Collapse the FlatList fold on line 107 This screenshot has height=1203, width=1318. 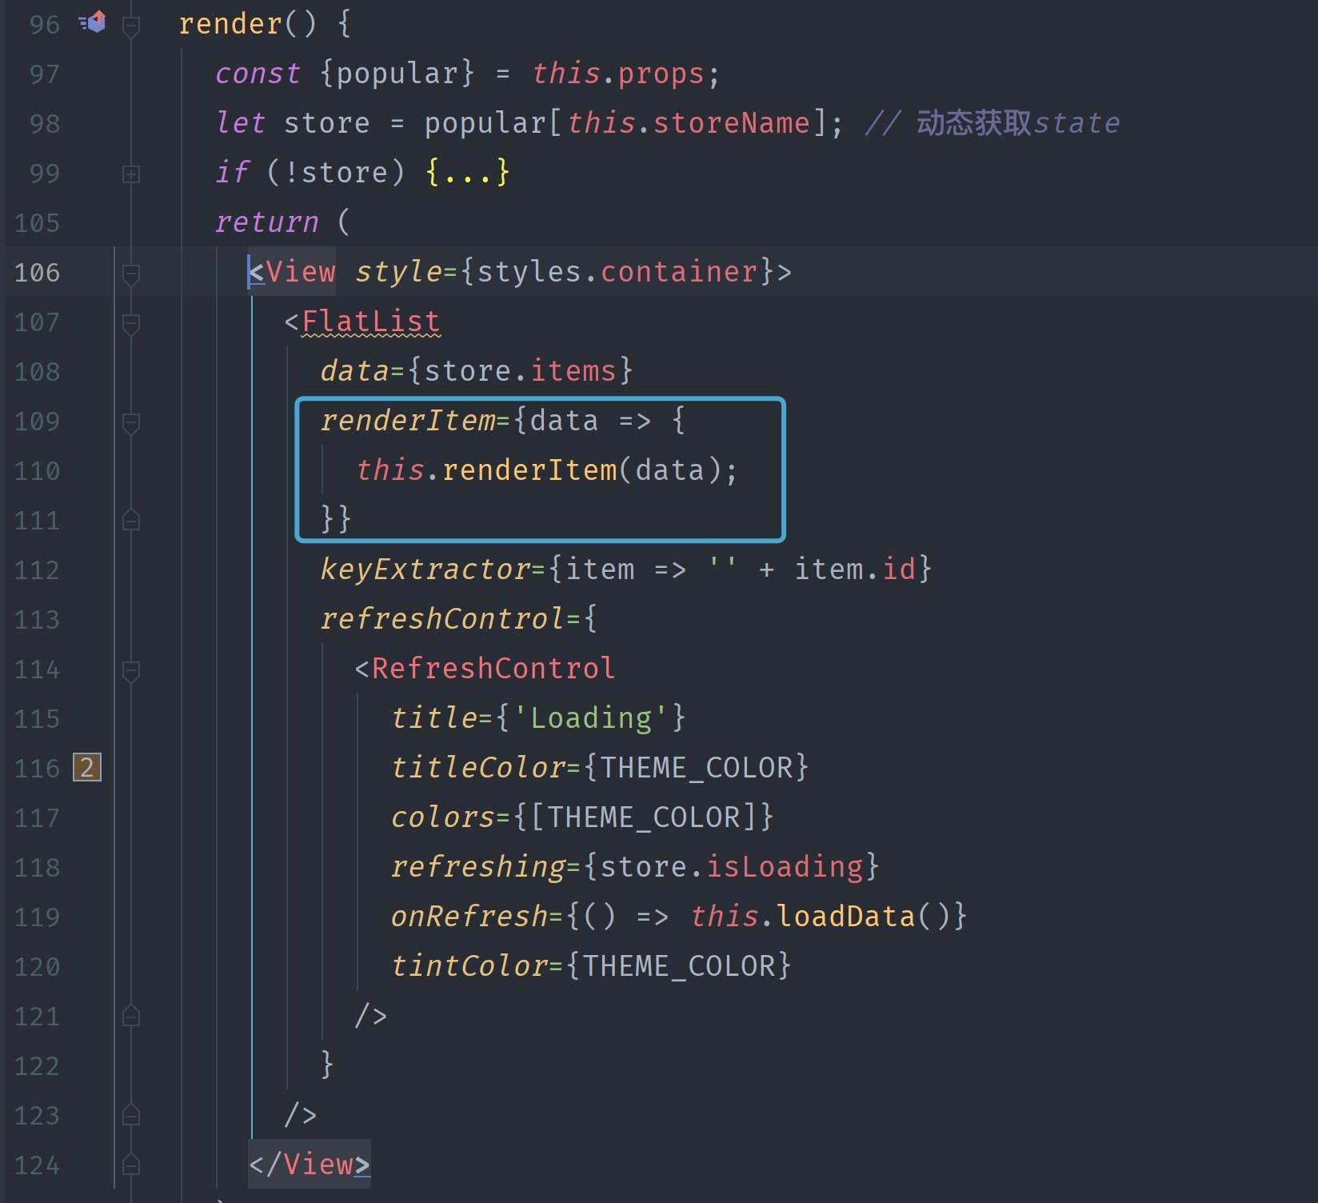(131, 323)
